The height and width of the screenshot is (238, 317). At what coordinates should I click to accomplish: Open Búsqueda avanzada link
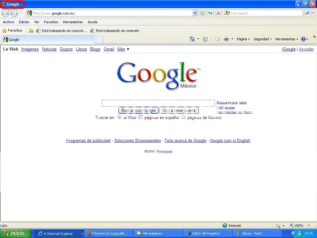232,102
